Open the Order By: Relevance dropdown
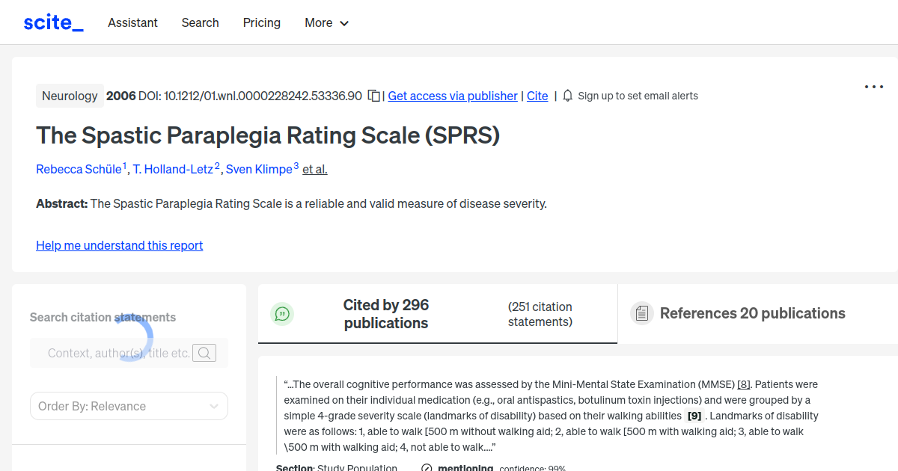The image size is (898, 471). tap(129, 406)
